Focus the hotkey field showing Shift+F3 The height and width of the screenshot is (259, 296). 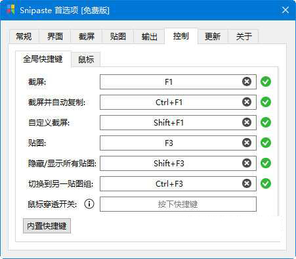pyautogui.click(x=178, y=163)
